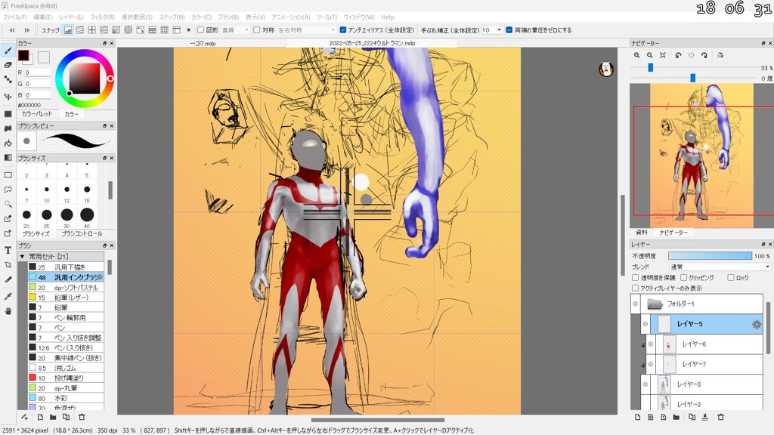Create a new layer folder in the layer panel
This screenshot has height=435, width=774.
coord(676,417)
